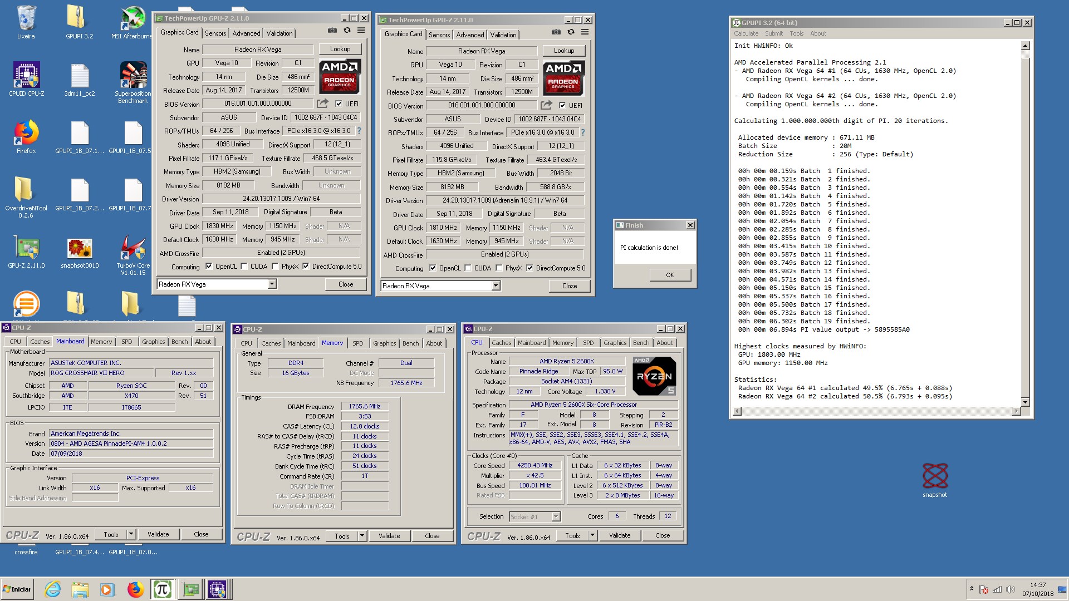Open the About menu in GPUPI

click(818, 33)
